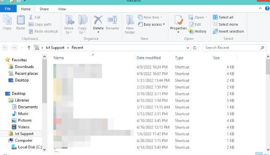Open the File menu tab

pyautogui.click(x=8, y=9)
